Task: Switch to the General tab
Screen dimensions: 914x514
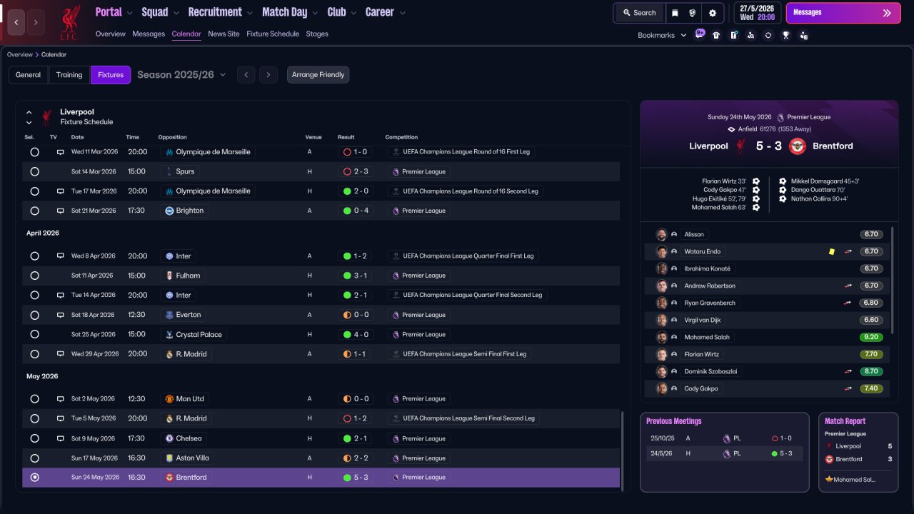Action: pos(29,75)
